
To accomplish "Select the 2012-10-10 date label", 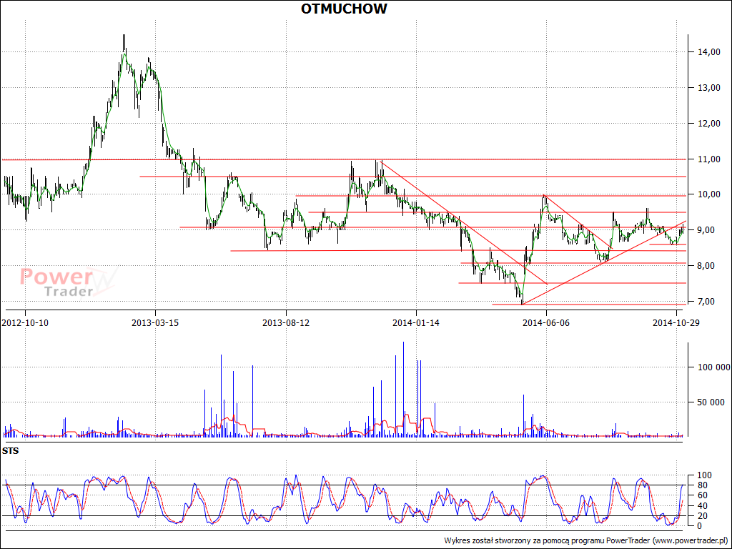I will point(25,322).
